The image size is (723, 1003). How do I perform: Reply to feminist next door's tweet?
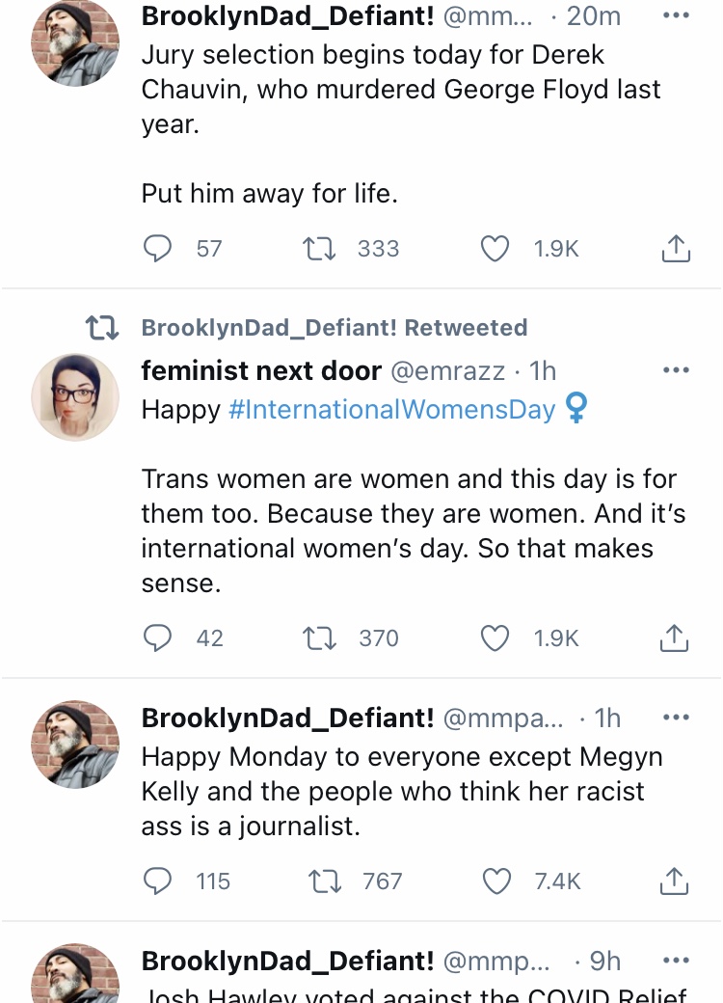click(157, 638)
